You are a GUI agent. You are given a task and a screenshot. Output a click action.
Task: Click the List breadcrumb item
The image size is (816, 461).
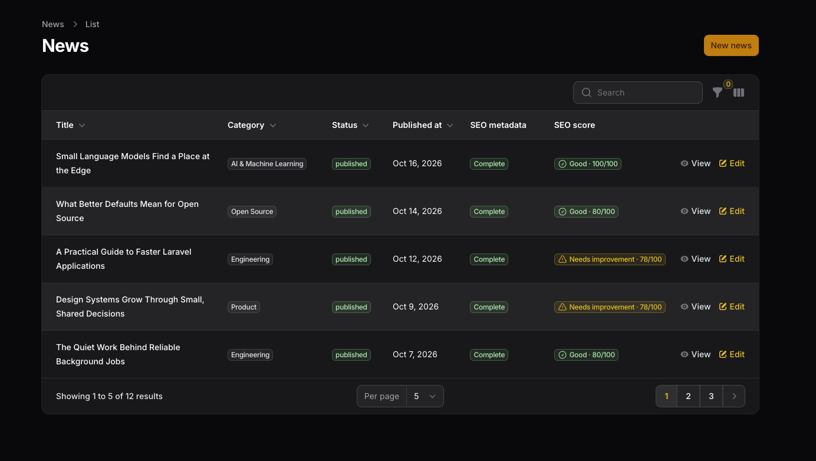[92, 24]
